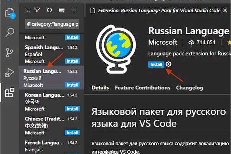Switch to the Details tab
The image size is (231, 154).
100,88
